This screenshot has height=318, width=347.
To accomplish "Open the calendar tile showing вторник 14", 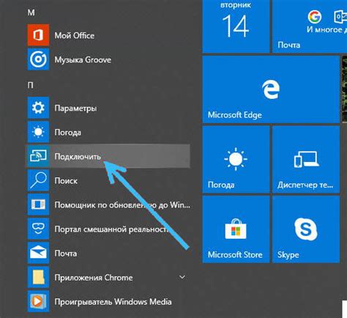I will [x=236, y=26].
